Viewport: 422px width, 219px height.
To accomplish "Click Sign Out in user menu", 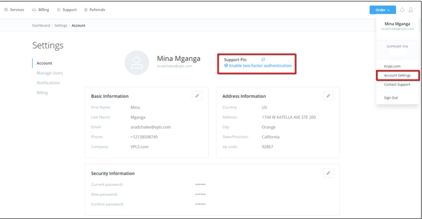I will pyautogui.click(x=391, y=98).
